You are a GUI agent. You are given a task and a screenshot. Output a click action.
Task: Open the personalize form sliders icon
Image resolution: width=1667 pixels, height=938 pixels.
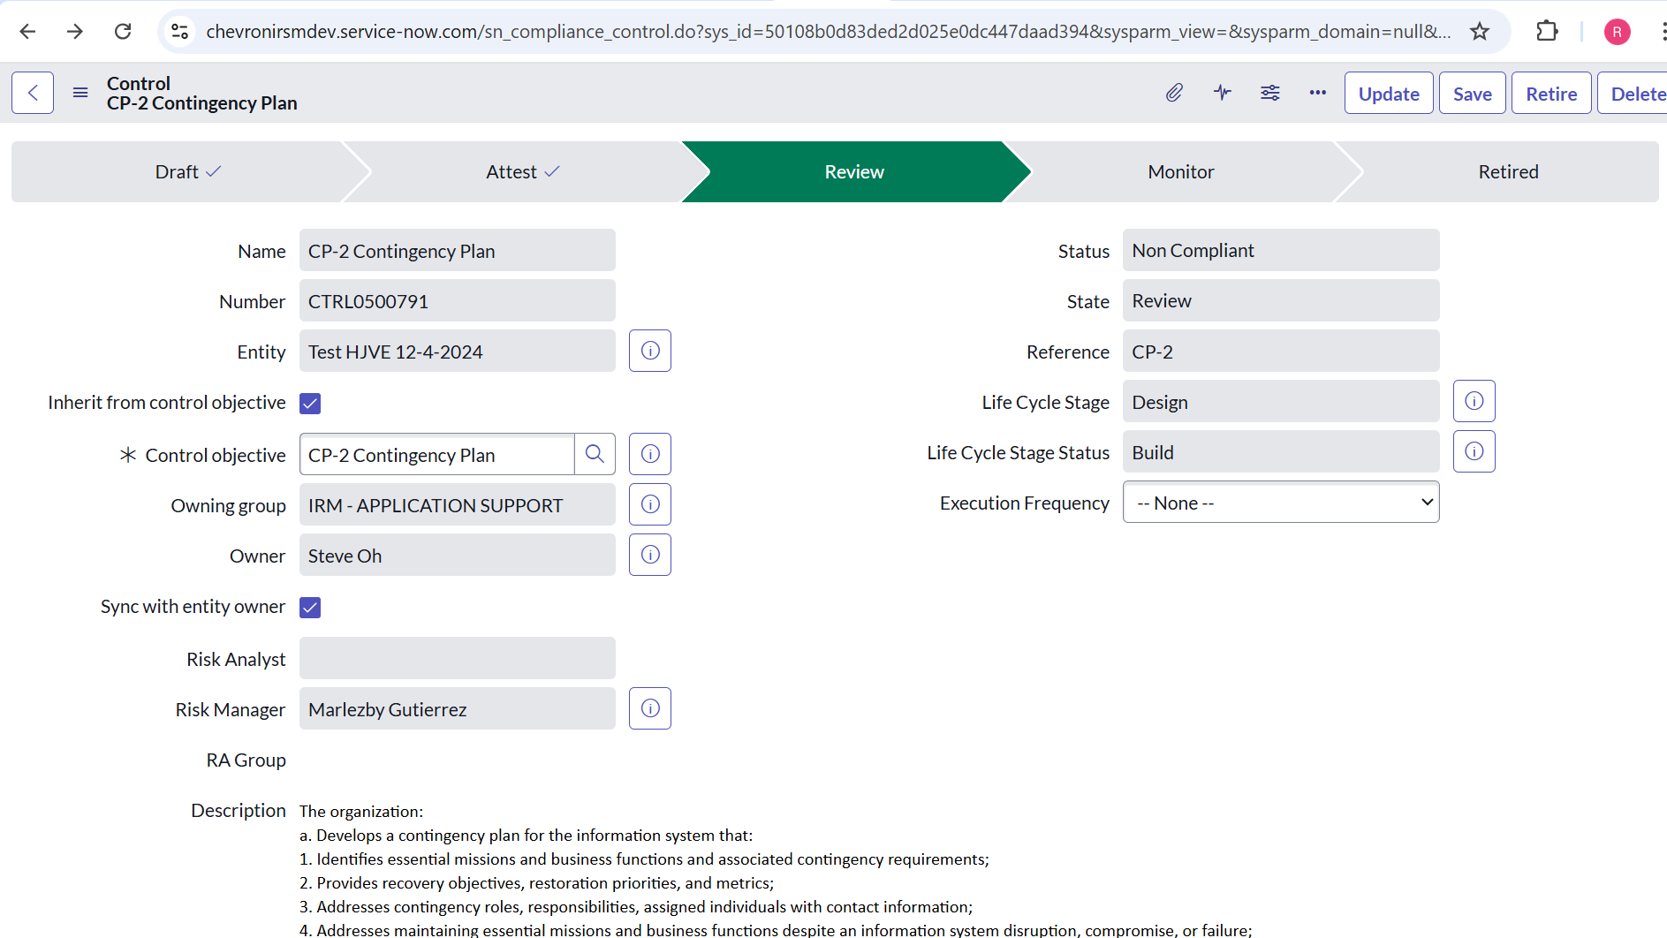point(1270,93)
